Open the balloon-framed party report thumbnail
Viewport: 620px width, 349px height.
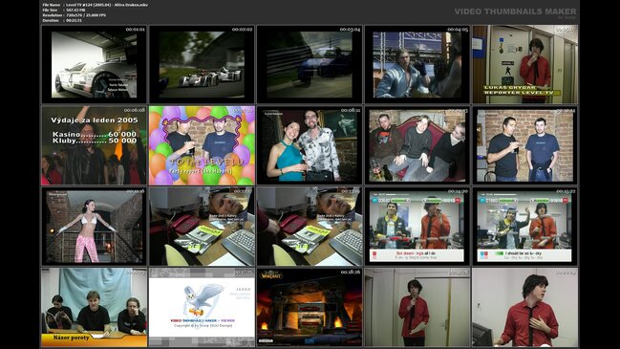202,145
